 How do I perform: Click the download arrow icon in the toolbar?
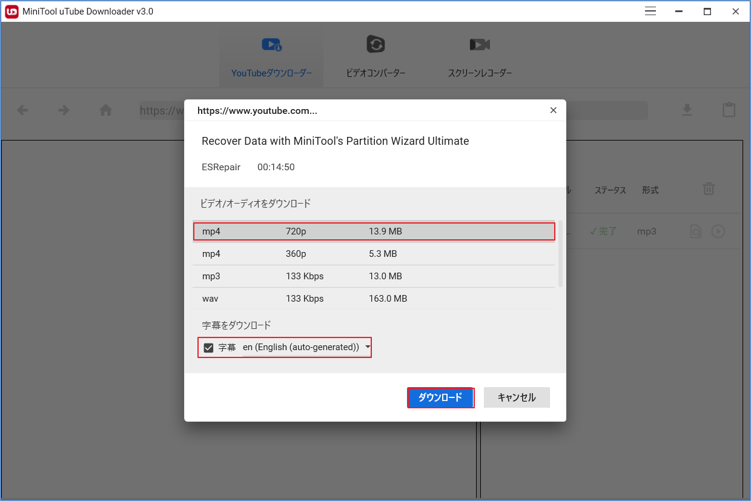pos(687,110)
